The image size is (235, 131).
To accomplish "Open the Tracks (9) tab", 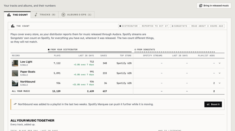I will click(x=44, y=15).
